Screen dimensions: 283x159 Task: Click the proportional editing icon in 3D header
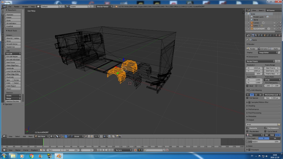click(97, 136)
